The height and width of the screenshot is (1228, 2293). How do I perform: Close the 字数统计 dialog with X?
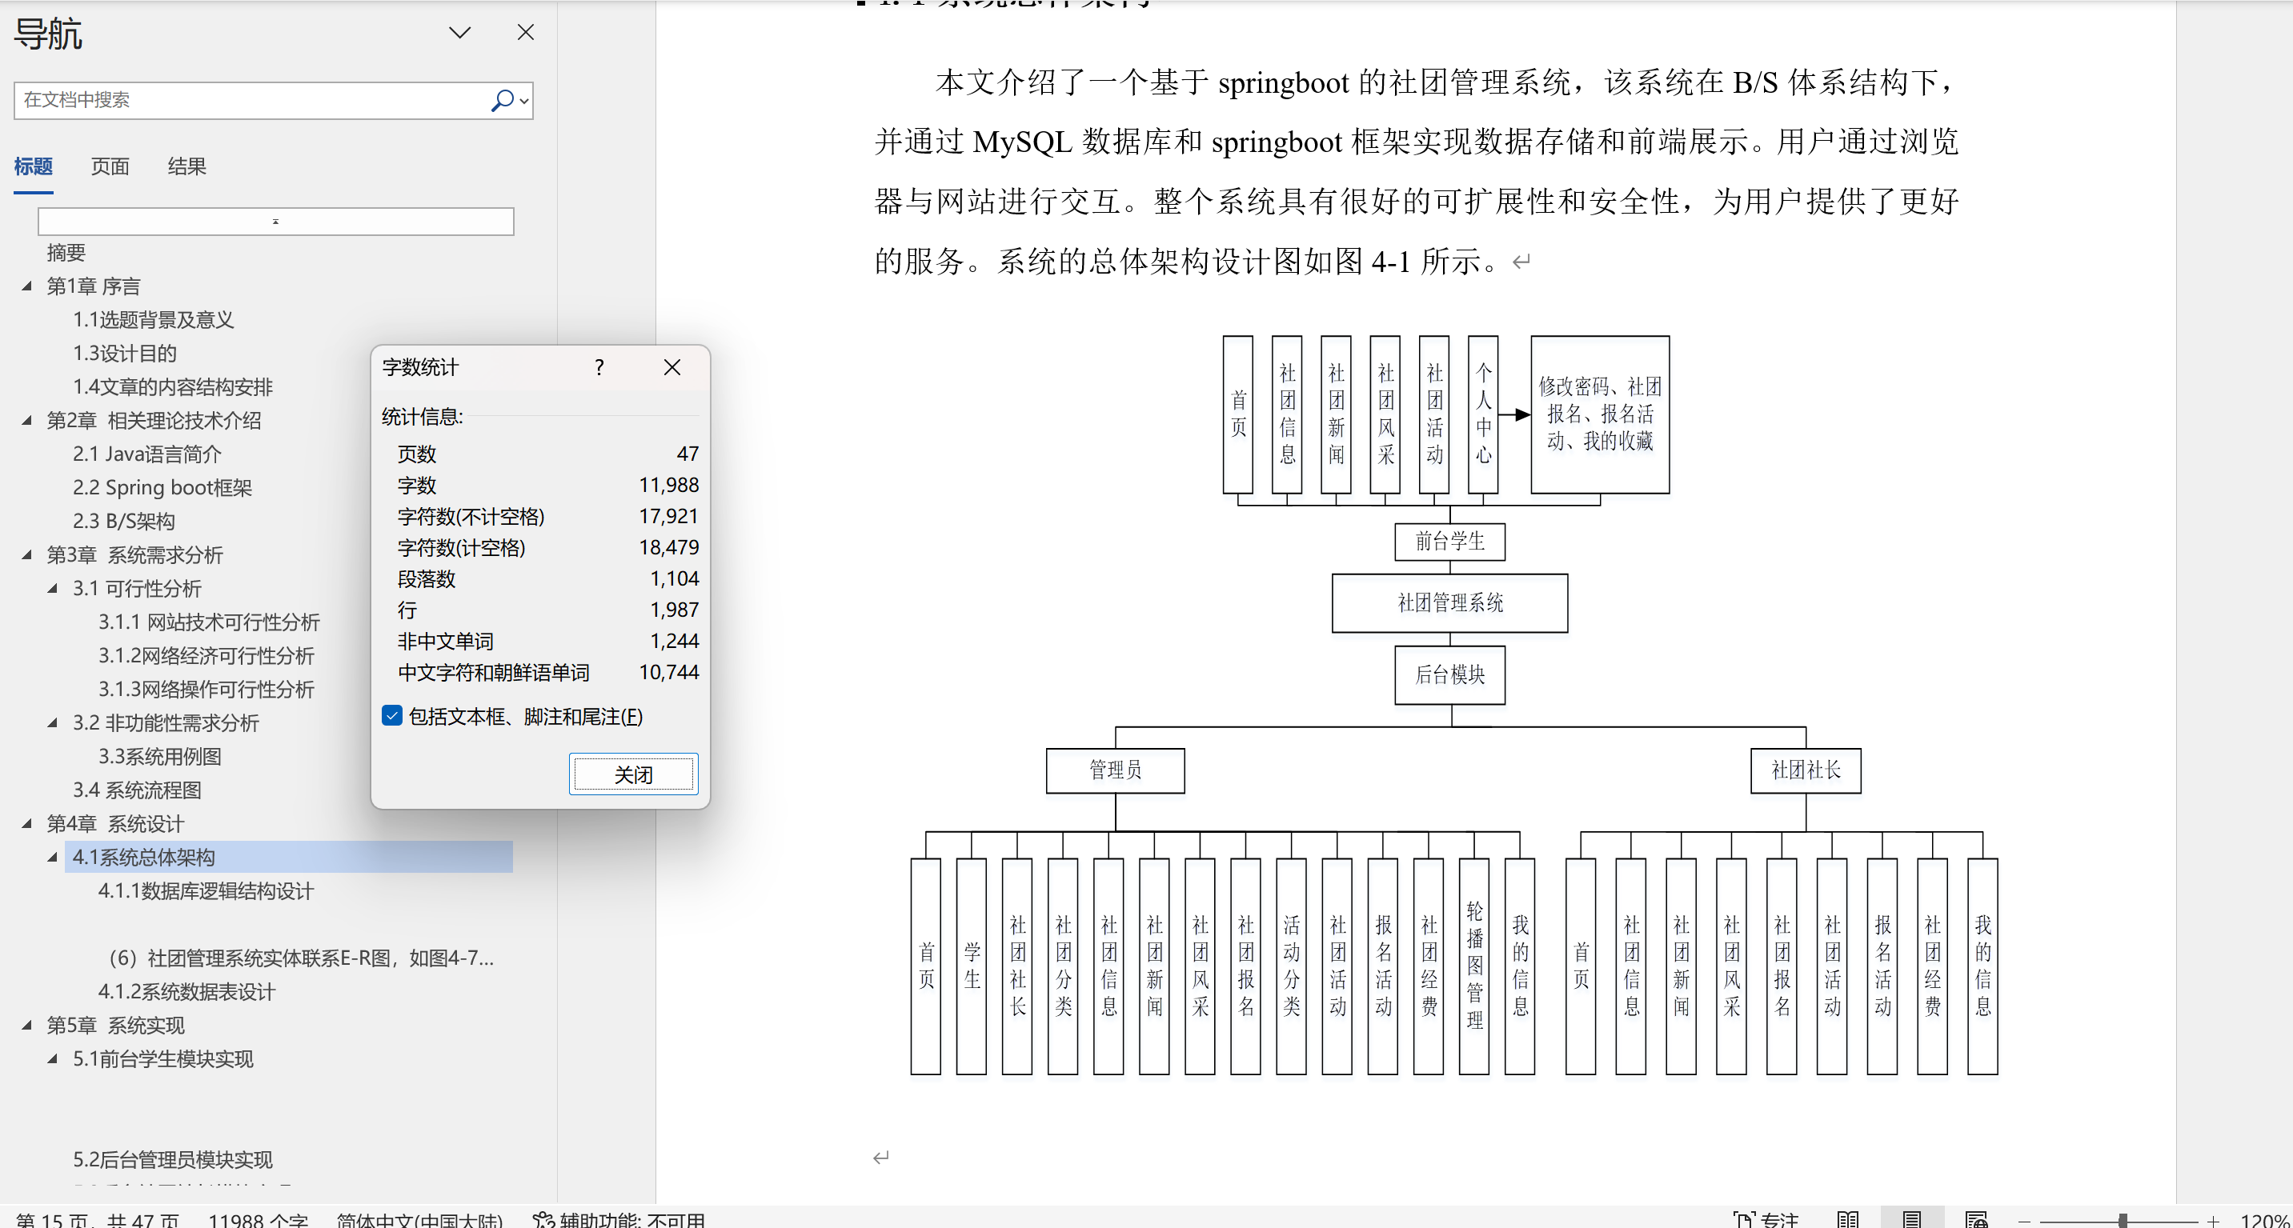pyautogui.click(x=672, y=367)
